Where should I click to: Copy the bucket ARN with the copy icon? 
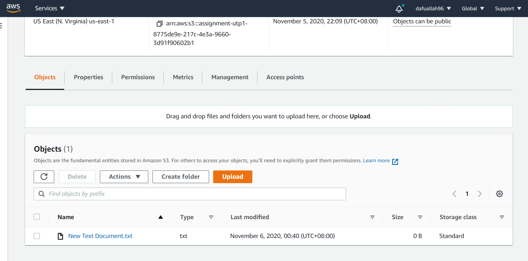(x=159, y=24)
